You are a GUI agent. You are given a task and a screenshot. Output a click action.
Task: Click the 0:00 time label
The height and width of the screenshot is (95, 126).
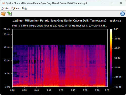[x=12, y=90]
